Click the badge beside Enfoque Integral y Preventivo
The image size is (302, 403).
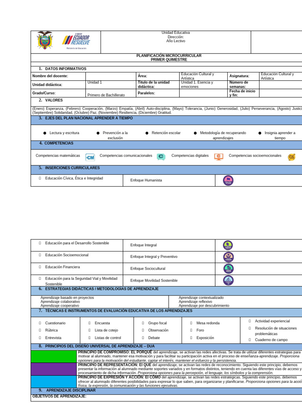[x=228, y=257]
